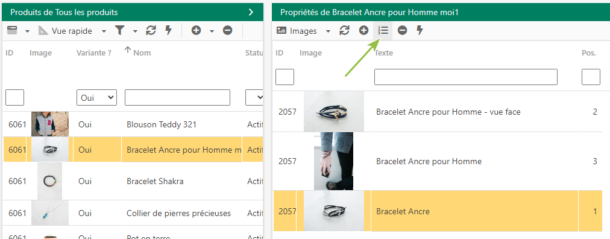Click the refresh icon in products toolbar

[151, 31]
